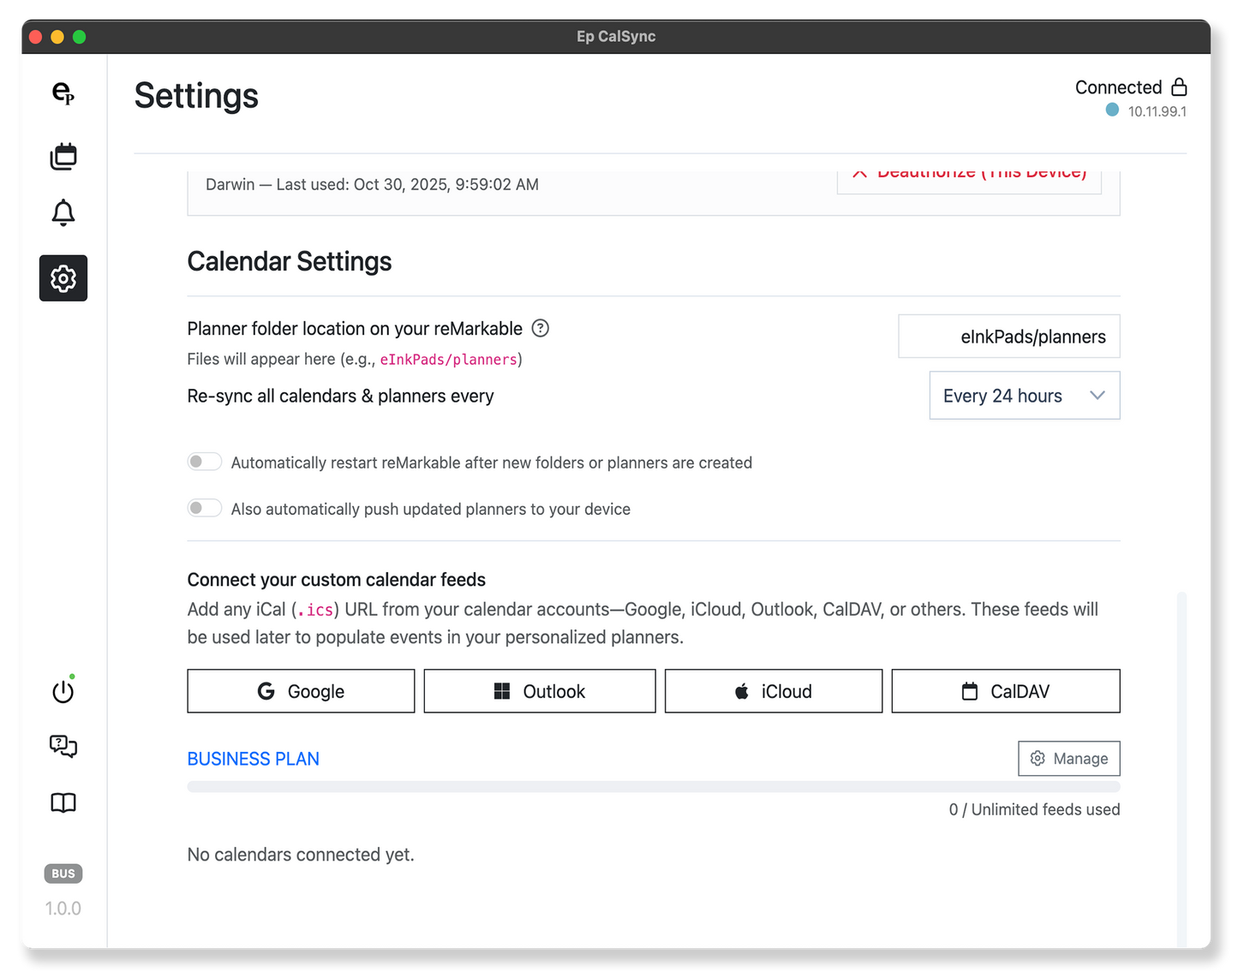Screen dimensions: 1238x978
Task: Edit the eInkPads/planners folder field
Action: click(x=1008, y=336)
